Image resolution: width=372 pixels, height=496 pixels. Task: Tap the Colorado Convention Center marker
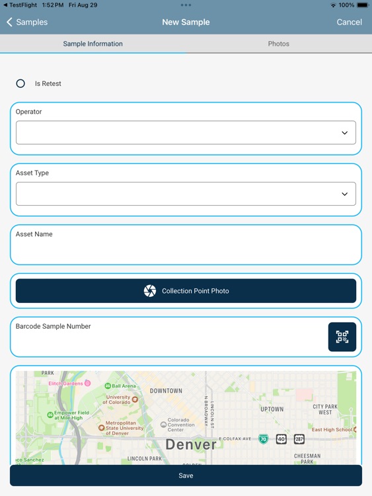pos(163,425)
